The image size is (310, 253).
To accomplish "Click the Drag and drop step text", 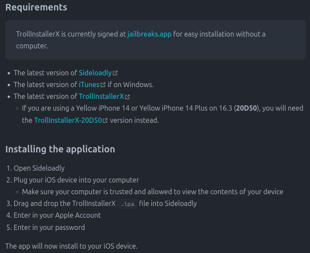I will [64, 203].
